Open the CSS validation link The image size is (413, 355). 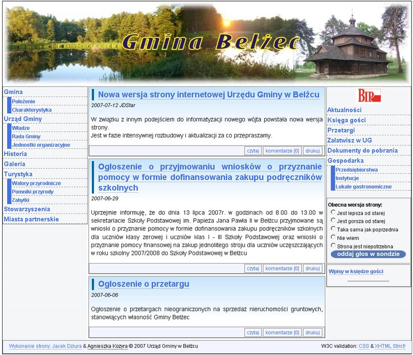coord(364,346)
